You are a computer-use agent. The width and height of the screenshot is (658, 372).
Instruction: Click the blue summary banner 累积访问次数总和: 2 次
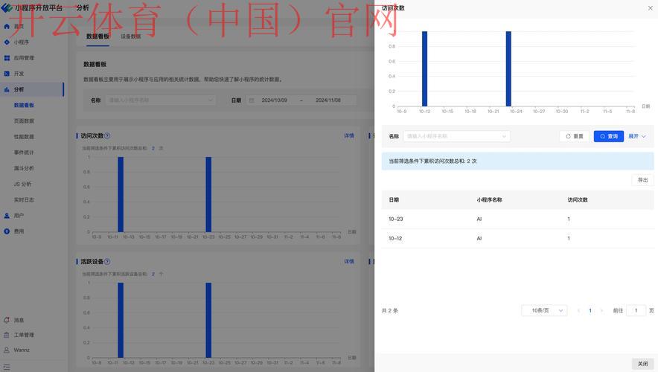pos(517,161)
